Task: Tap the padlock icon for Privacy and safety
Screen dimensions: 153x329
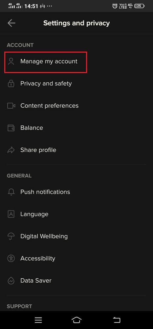Action: (11, 84)
